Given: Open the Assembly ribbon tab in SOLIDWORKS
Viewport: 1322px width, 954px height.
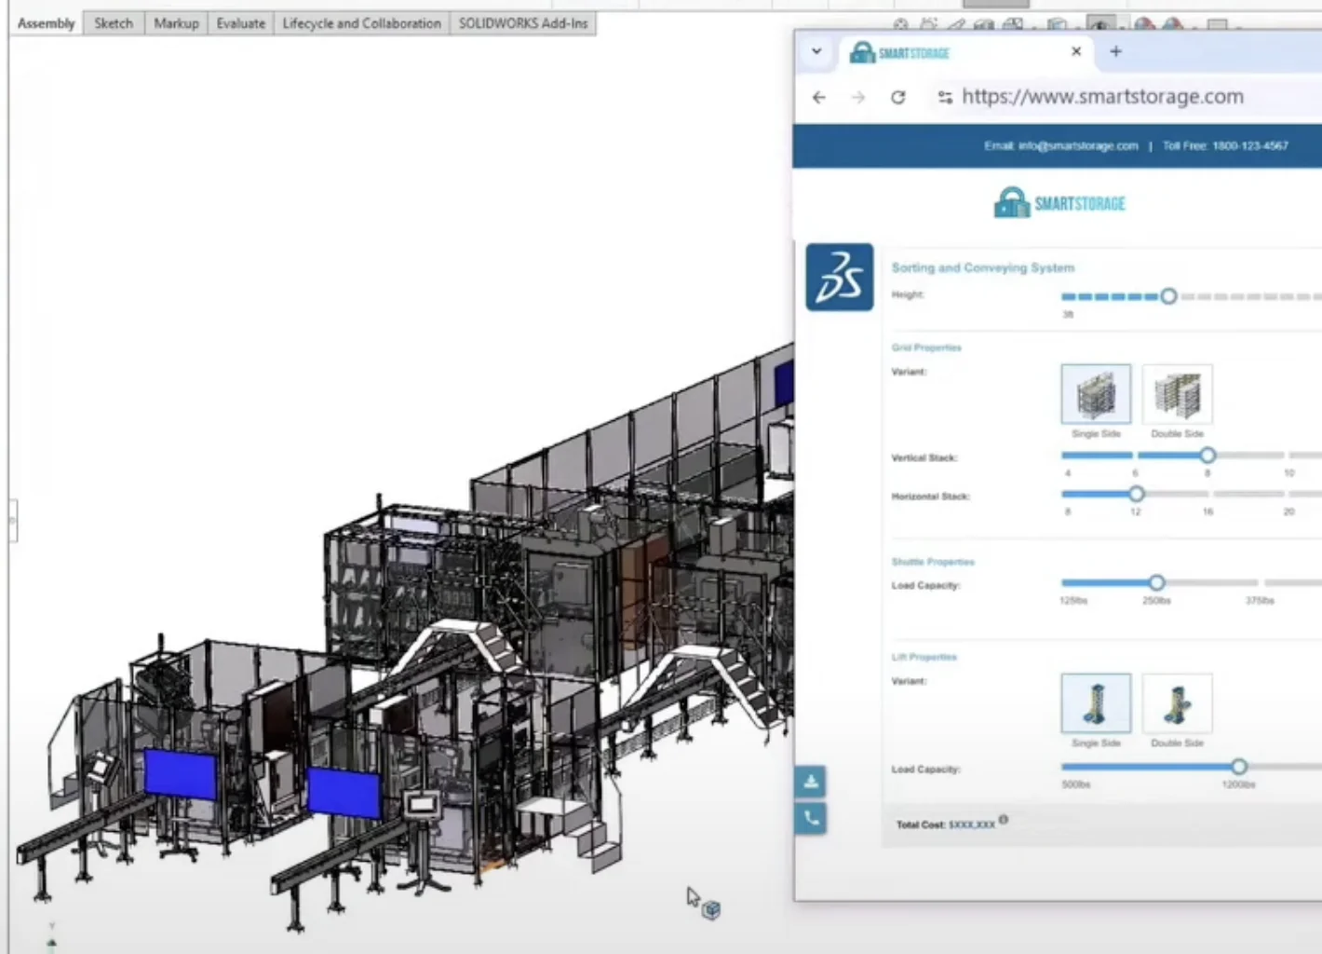Looking at the screenshot, I should [46, 23].
